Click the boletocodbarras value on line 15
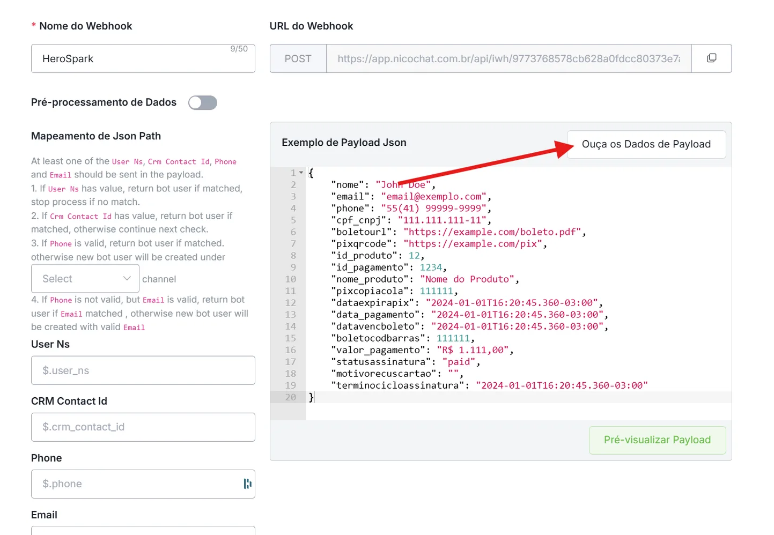This screenshot has width=774, height=535. [453, 338]
